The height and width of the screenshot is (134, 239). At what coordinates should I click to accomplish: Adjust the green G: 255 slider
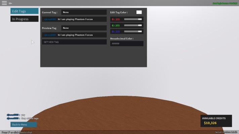(133, 25)
